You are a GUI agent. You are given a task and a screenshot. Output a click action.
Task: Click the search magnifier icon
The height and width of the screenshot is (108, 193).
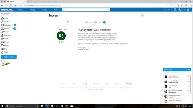tap(108, 10)
